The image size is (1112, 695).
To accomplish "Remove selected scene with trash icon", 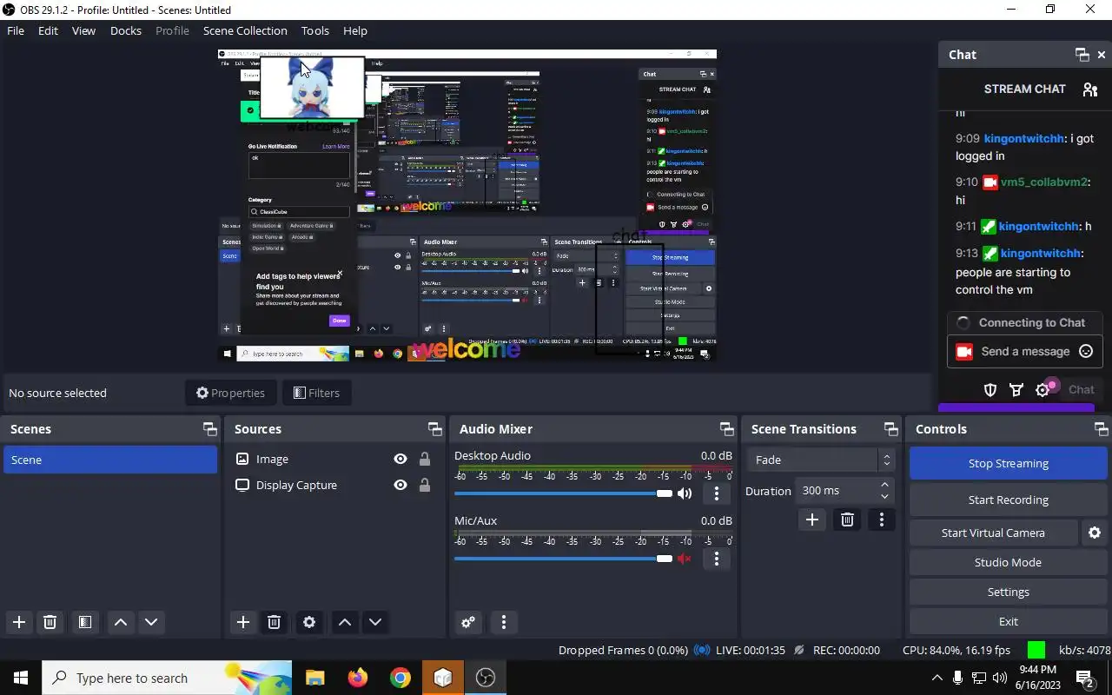I will [x=50, y=622].
